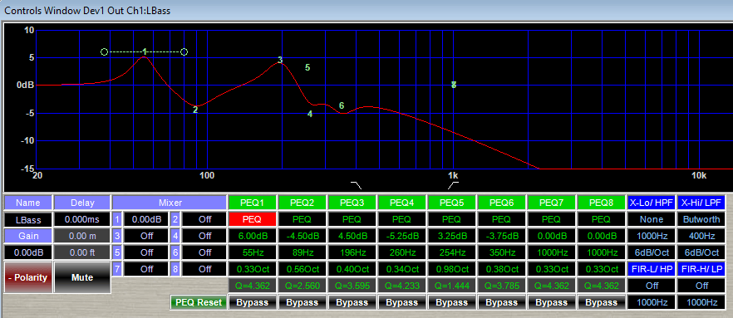
Task: Edit PEQ2 frequency 89Hz
Action: [x=302, y=252]
